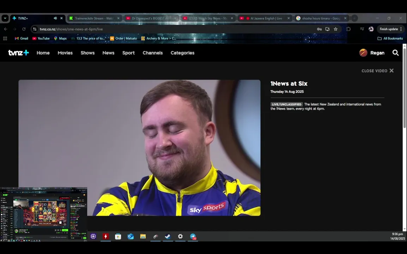Mute the TVNZ+ tab audio icon
This screenshot has width=407, height=254.
point(55,18)
